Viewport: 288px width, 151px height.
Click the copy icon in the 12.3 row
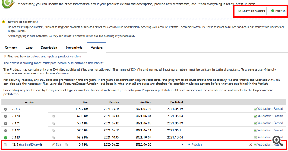66,144
